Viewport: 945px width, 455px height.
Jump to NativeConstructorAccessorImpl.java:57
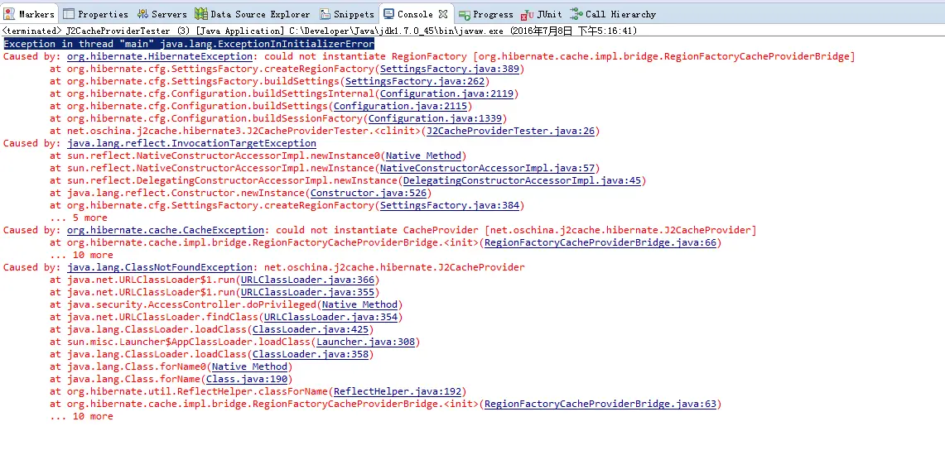click(488, 168)
